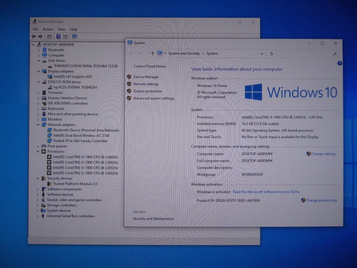The image size is (357, 268).
Task: Refresh the System window address bar
Action: tap(271, 54)
